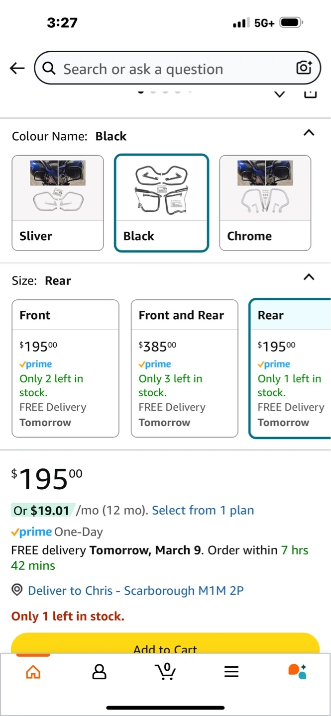Tap the search or ask a question field
Image resolution: width=331 pixels, height=716 pixels.
(169, 69)
